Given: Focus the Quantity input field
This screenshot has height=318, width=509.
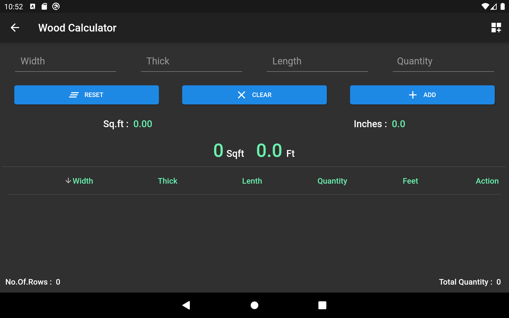Looking at the screenshot, I should [443, 61].
